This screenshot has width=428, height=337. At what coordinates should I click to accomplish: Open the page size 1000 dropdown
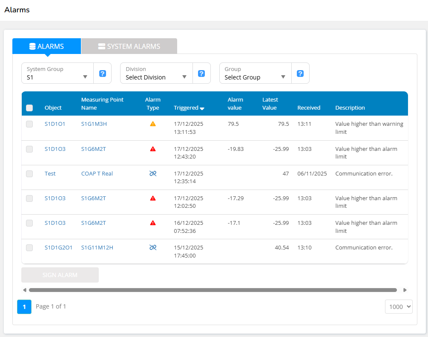click(399, 306)
